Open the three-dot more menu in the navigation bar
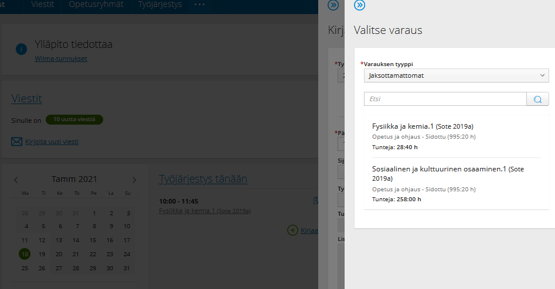The width and height of the screenshot is (555, 289). 199,5
